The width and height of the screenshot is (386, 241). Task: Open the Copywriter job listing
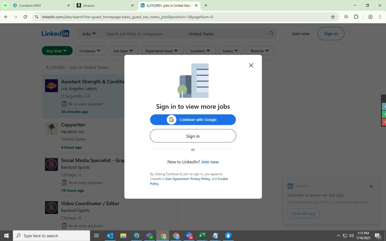(x=73, y=125)
